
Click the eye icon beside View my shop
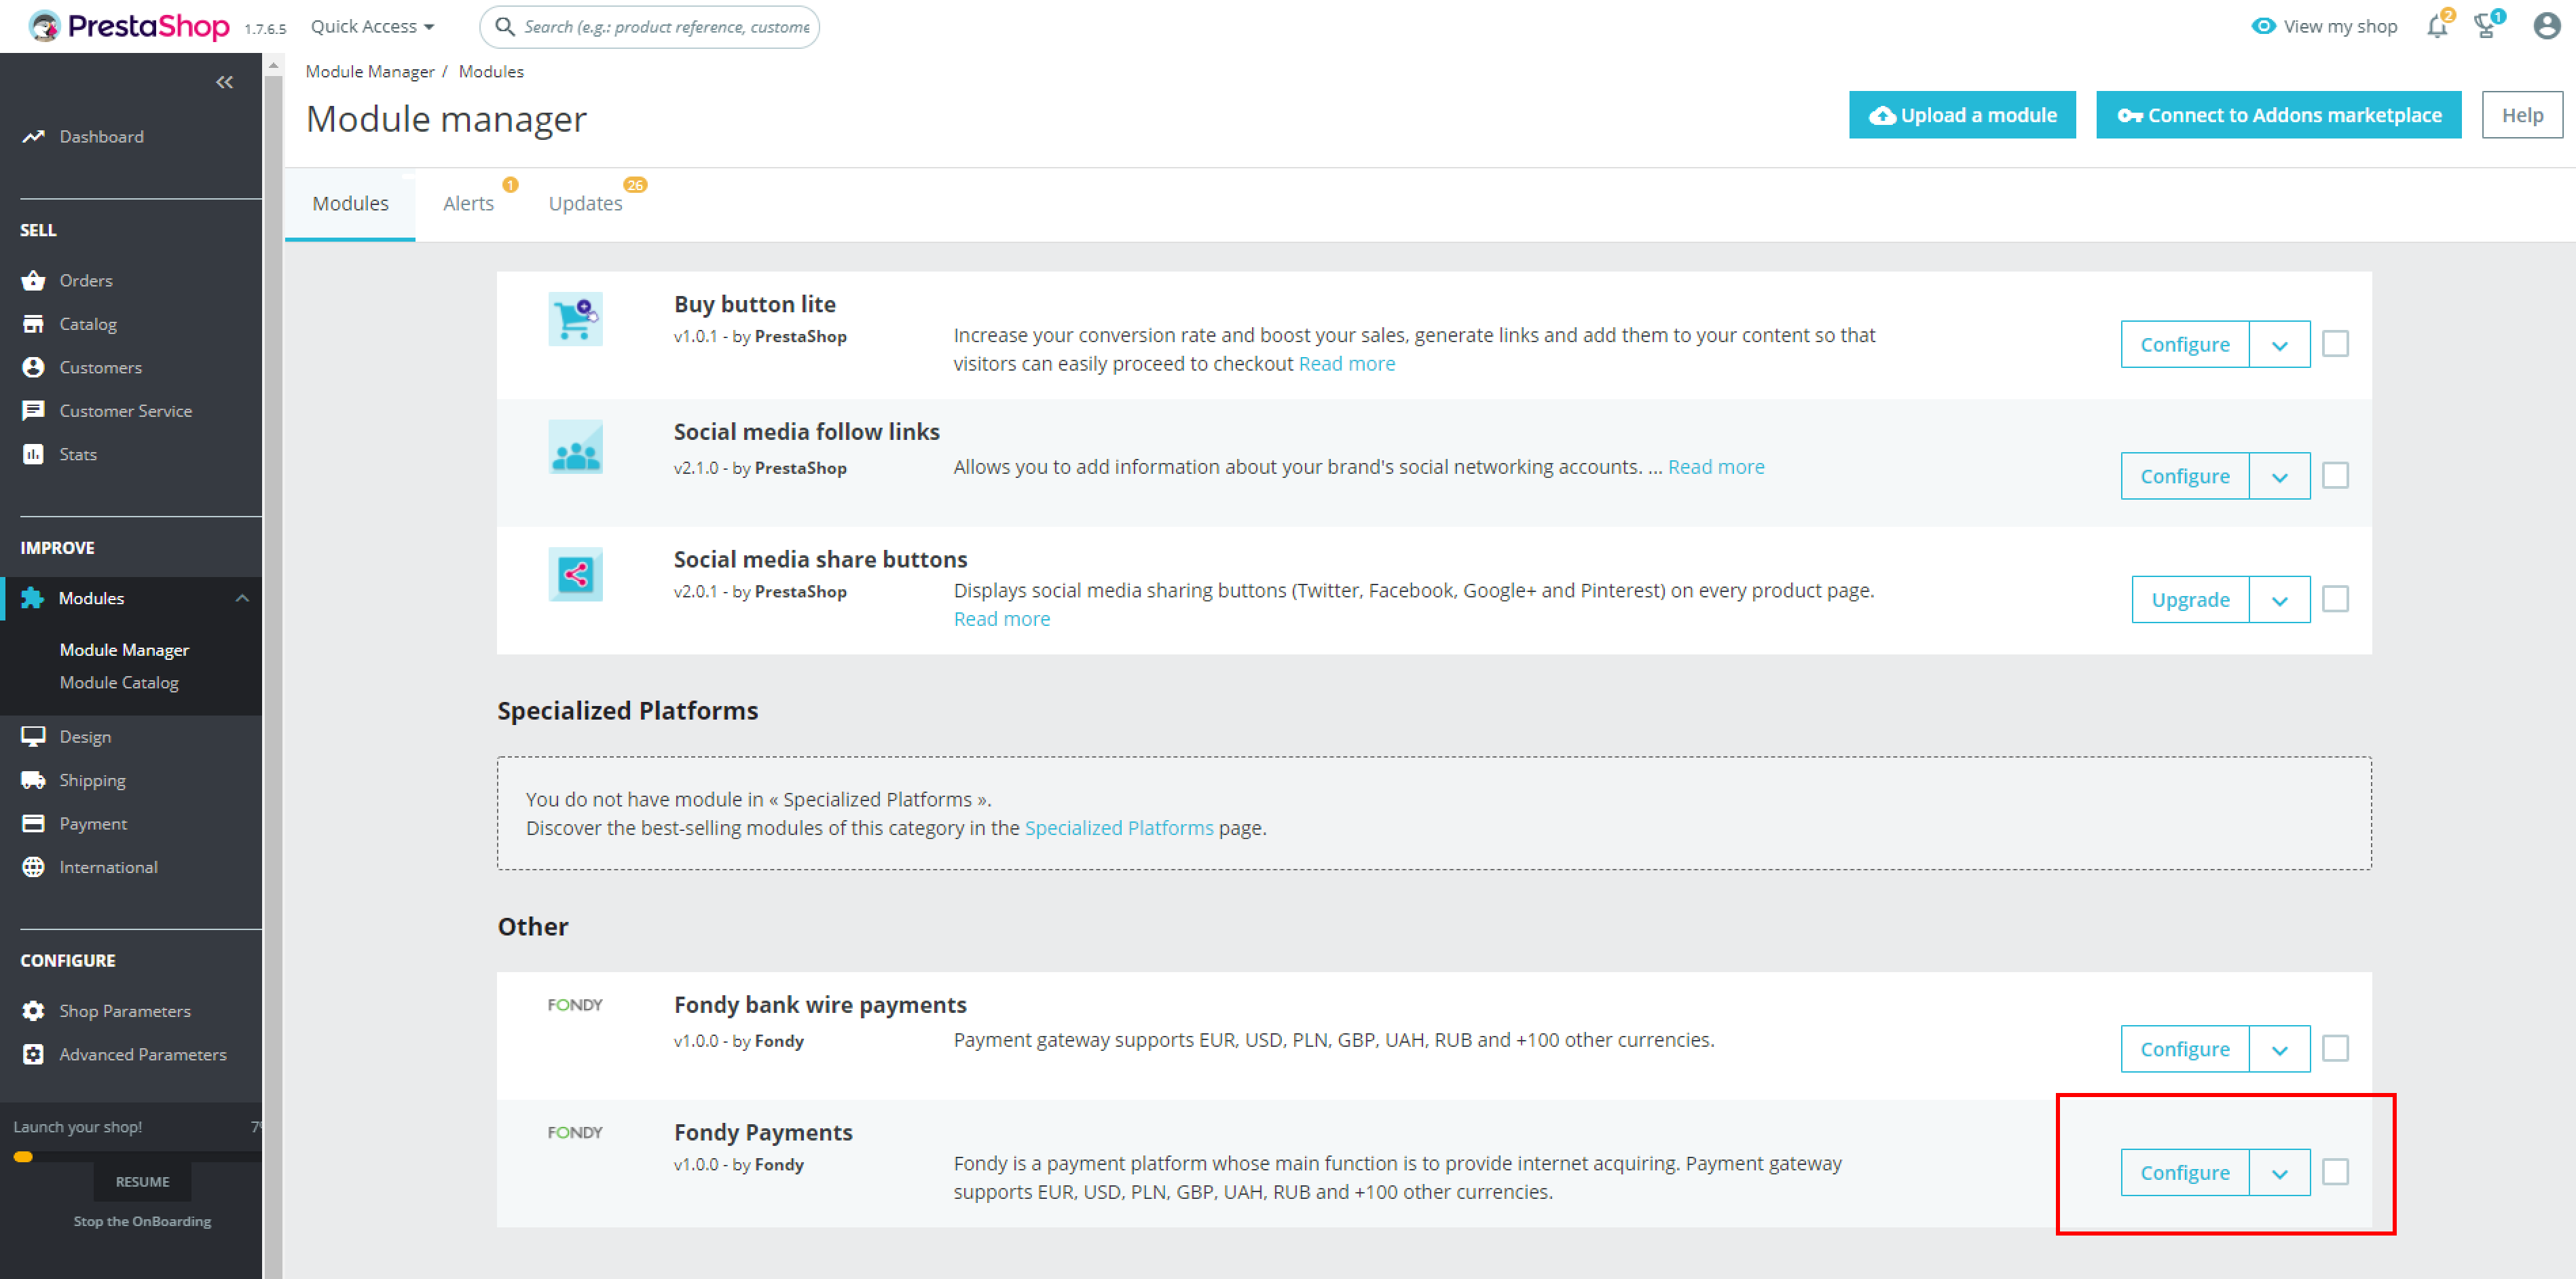[2263, 26]
